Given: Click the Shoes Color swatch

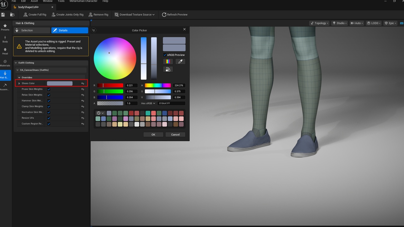Looking at the screenshot, I should tap(60, 84).
